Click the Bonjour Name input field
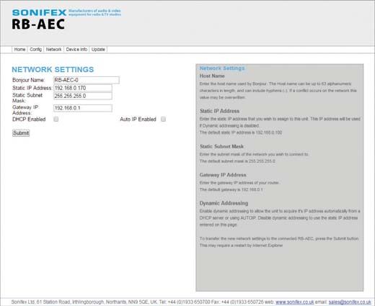 click(x=87, y=80)
